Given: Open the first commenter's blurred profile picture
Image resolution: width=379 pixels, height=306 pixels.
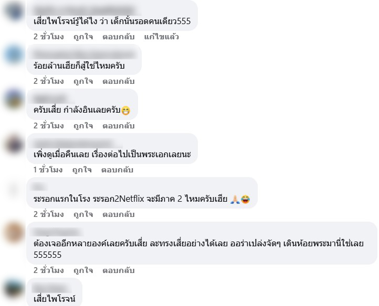Looking at the screenshot, I should click(x=14, y=11).
